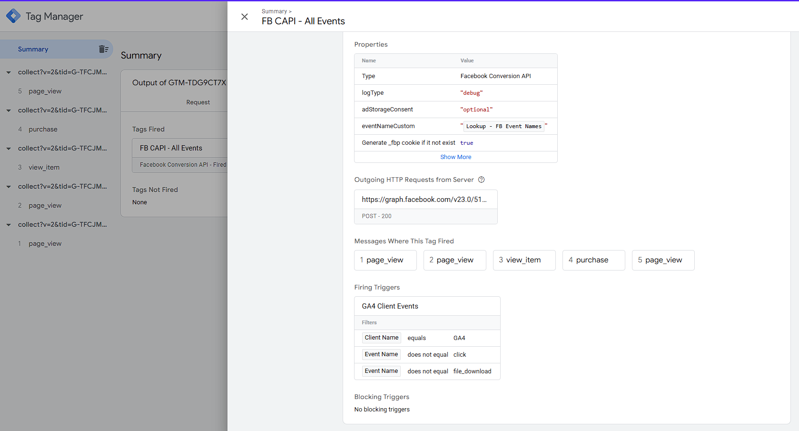The width and height of the screenshot is (799, 431).
Task: Click the Tag Manager logo icon
Action: 13,16
